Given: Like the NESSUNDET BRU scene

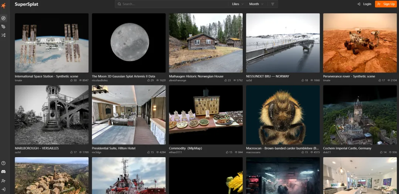Looking at the screenshot, I should 303,80.
